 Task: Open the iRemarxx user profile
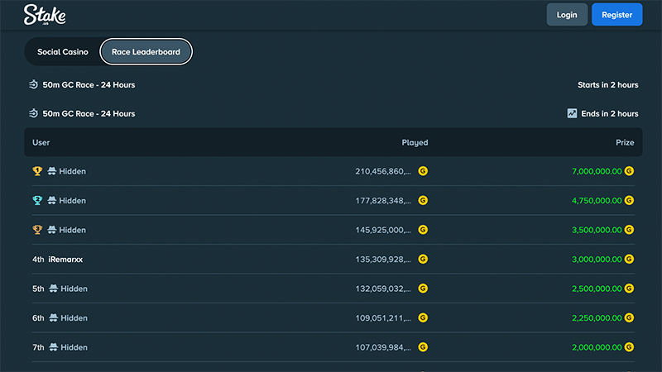click(x=65, y=260)
